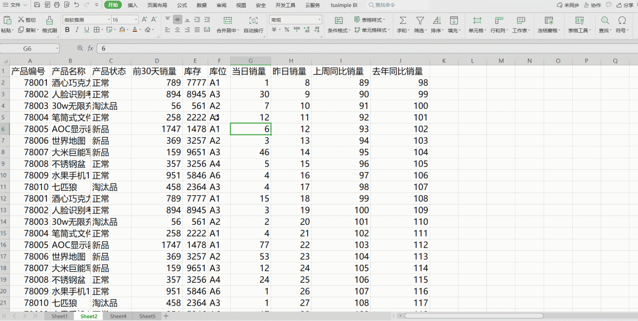
Task: Click the percent style icon
Action: (x=287, y=30)
